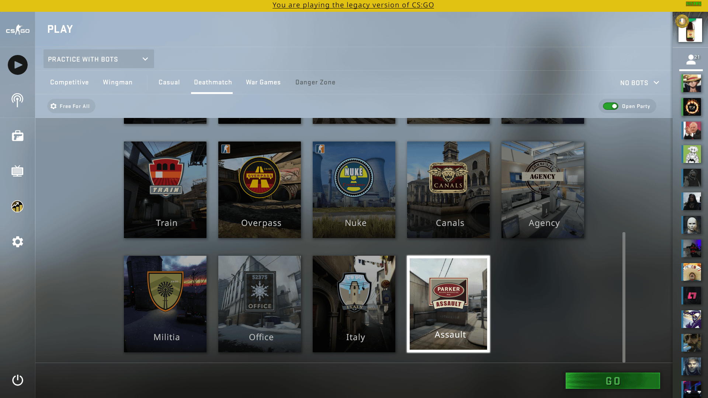Select the red and purple friend avatar
This screenshot has height=398, width=708.
[691, 248]
